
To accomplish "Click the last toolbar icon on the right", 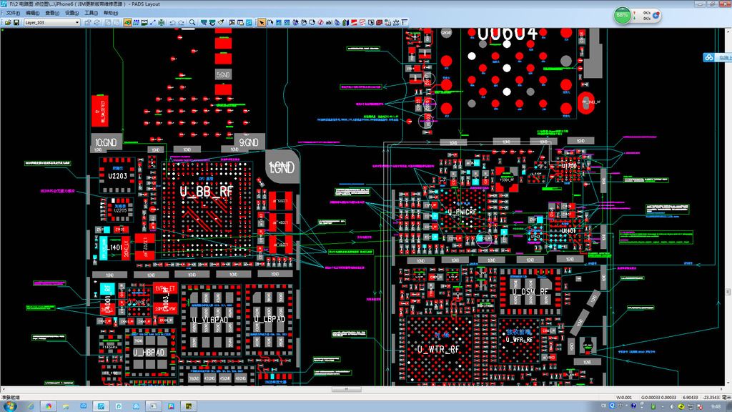I will coord(405,22).
